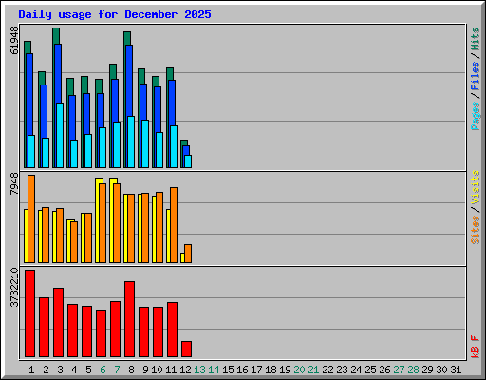Select the orange Sites bar for day 1
The height and width of the screenshot is (380, 486).
tap(31, 218)
